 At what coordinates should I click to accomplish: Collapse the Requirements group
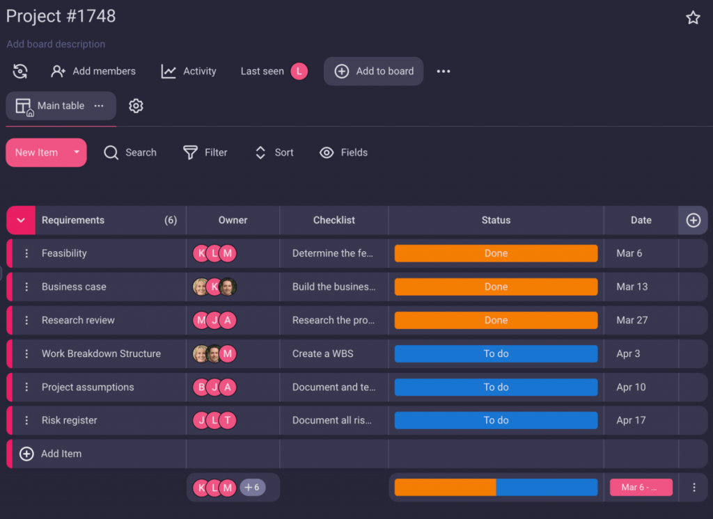pos(21,221)
